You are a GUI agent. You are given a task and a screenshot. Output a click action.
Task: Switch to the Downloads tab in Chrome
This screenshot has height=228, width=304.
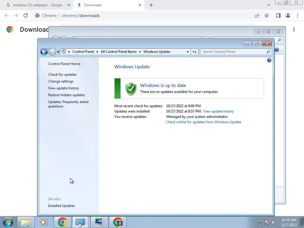coord(109,5)
